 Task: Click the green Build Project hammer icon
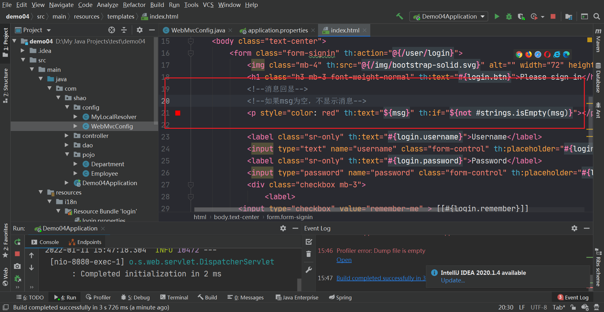[x=400, y=16]
